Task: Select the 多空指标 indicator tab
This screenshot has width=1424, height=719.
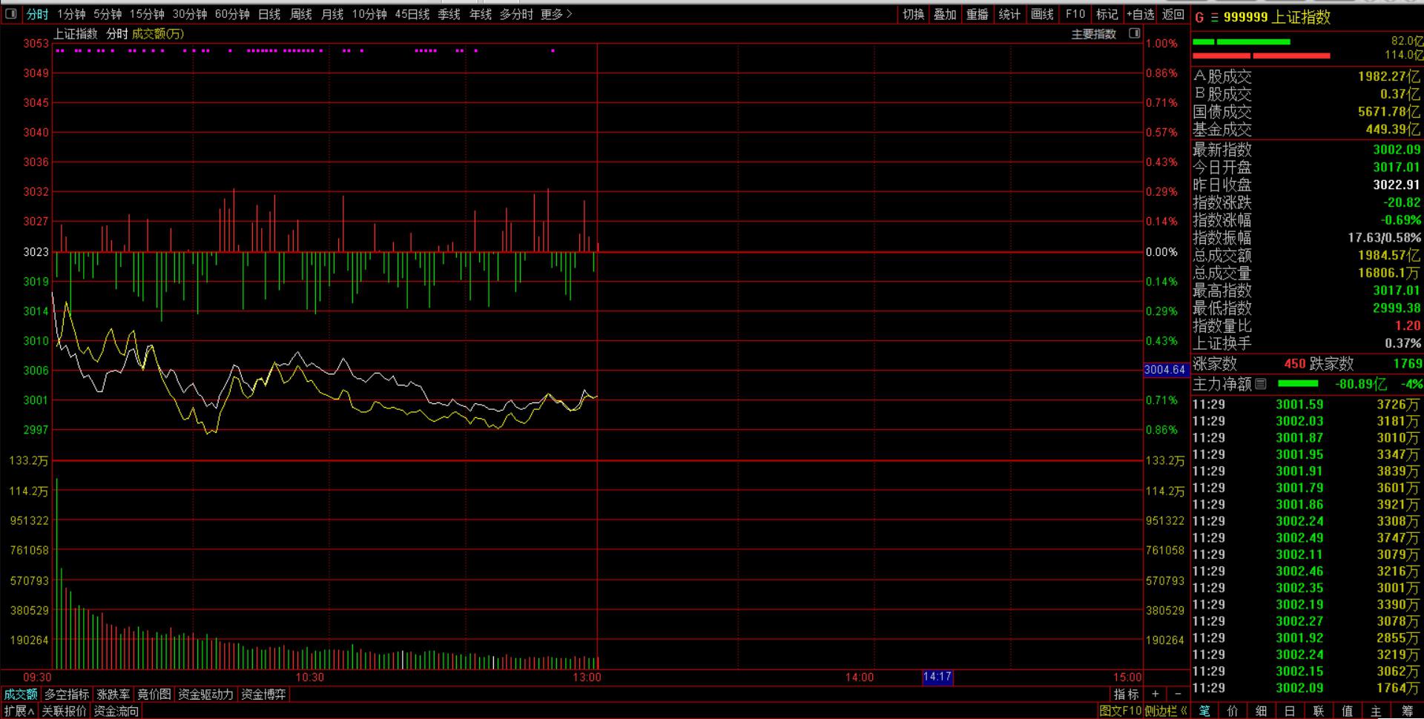Action: (67, 695)
